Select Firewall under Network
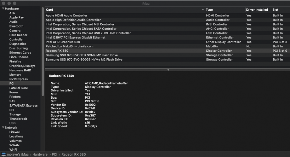Image resolution: width=290 pixels, height=157 pixels. point(15,132)
